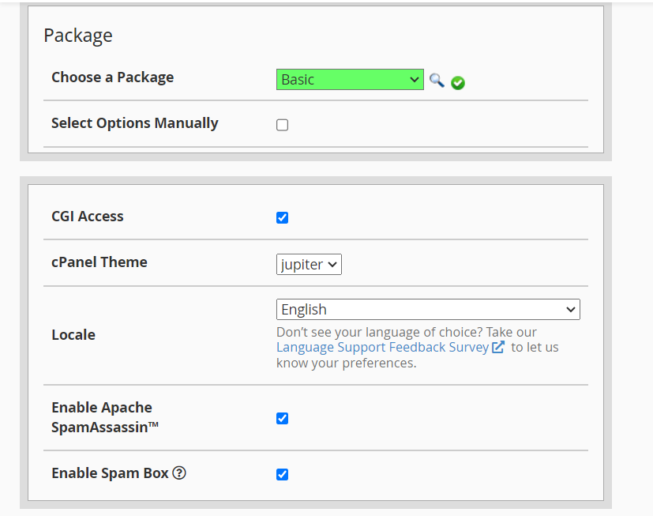The width and height of the screenshot is (653, 516).
Task: Disable the Apache SpamAssassin checkbox
Action: pos(282,418)
